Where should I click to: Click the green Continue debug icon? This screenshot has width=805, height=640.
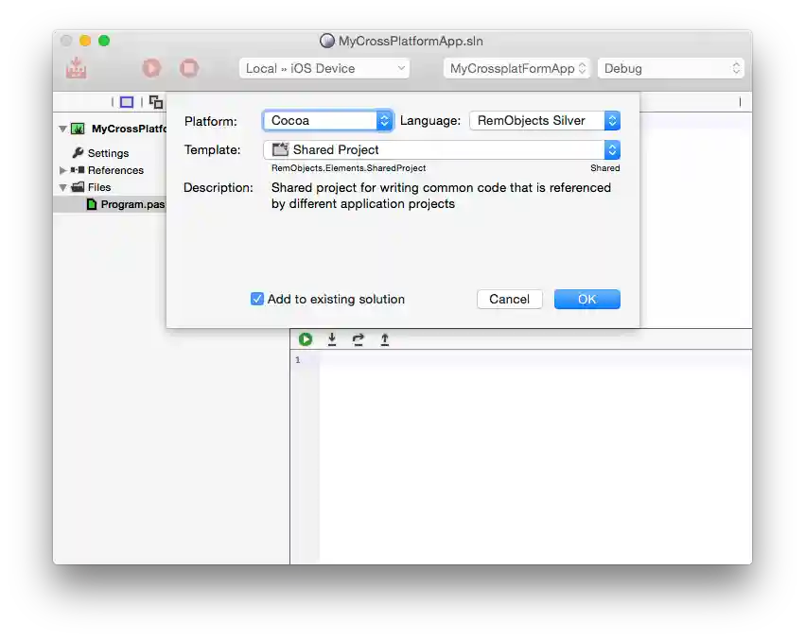click(x=306, y=339)
